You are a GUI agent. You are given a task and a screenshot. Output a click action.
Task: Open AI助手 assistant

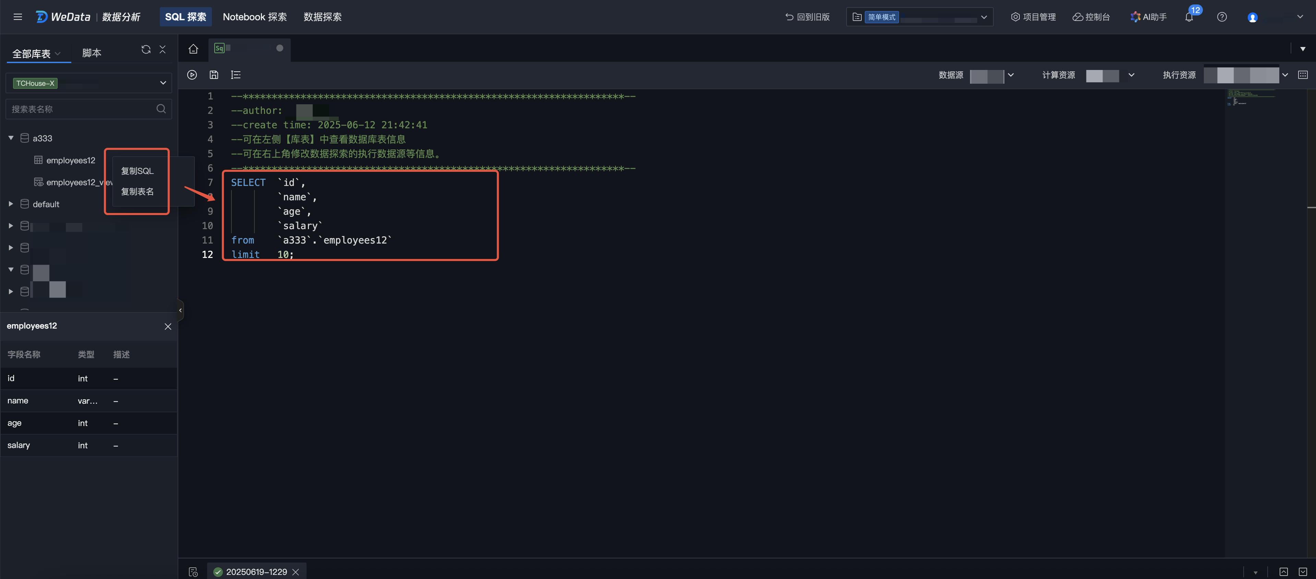coord(1148,17)
